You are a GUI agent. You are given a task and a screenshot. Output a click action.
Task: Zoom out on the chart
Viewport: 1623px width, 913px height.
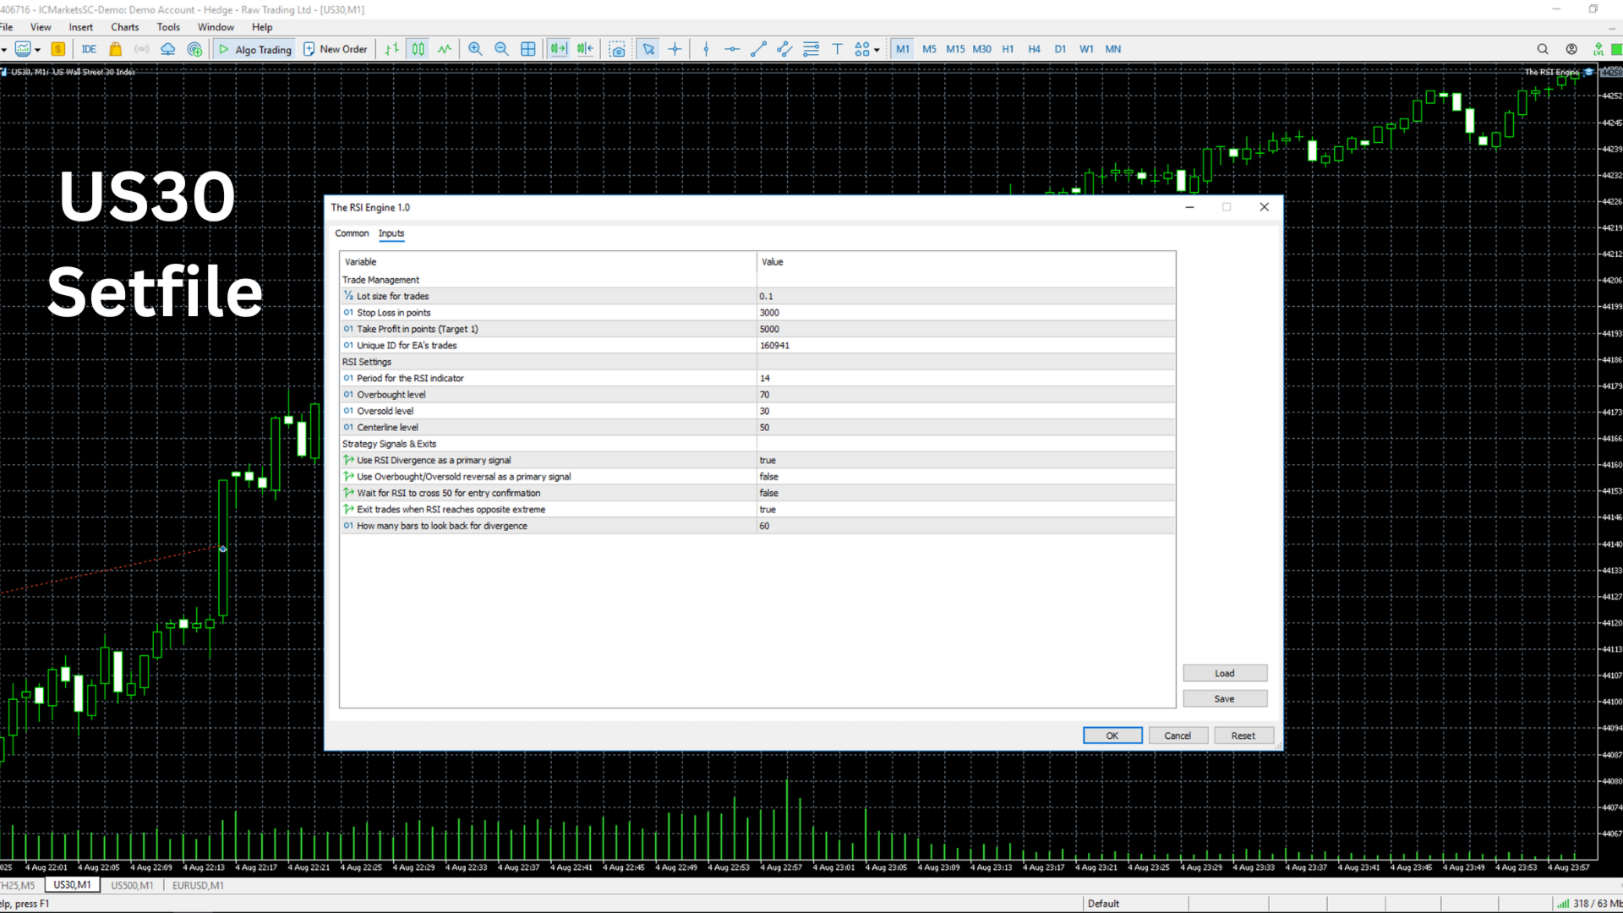tap(501, 49)
